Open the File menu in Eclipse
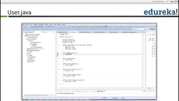Screen dimensions: 179x101 click(x=24, y=25)
